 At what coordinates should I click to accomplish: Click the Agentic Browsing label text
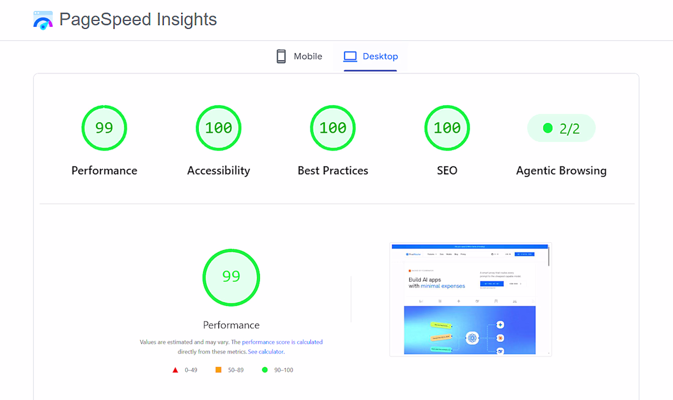point(561,171)
